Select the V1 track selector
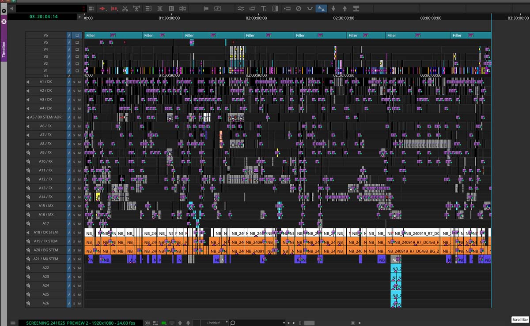The width and height of the screenshot is (530, 326). point(45,71)
